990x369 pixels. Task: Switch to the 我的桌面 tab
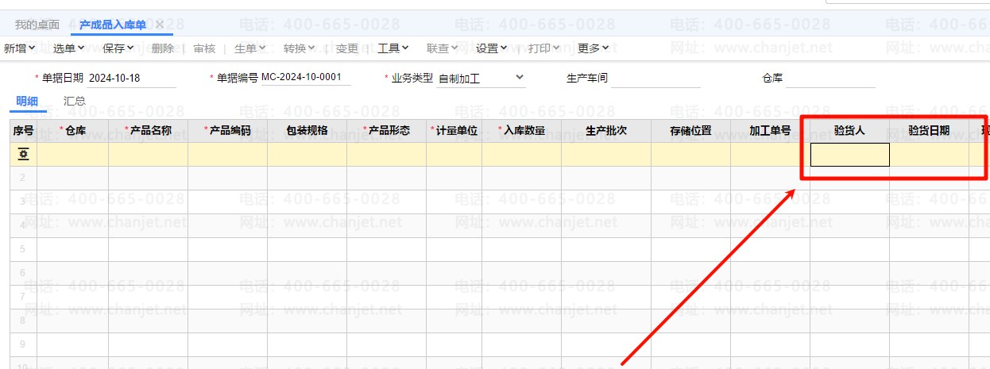click(x=37, y=25)
